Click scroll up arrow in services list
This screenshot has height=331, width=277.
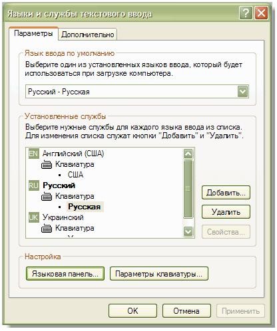188,154
